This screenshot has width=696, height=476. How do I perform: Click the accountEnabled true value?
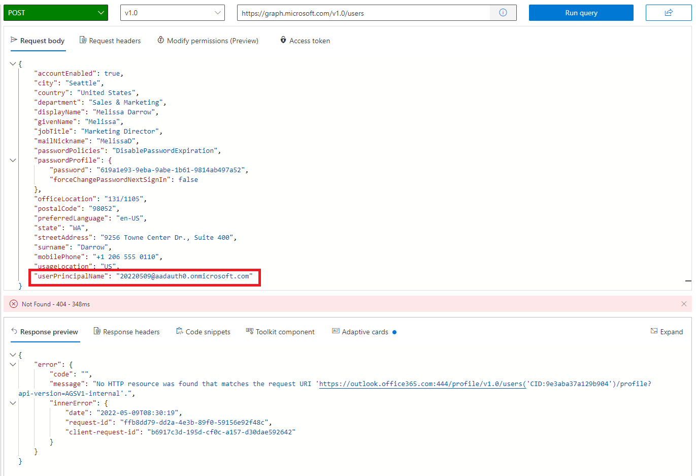point(112,73)
